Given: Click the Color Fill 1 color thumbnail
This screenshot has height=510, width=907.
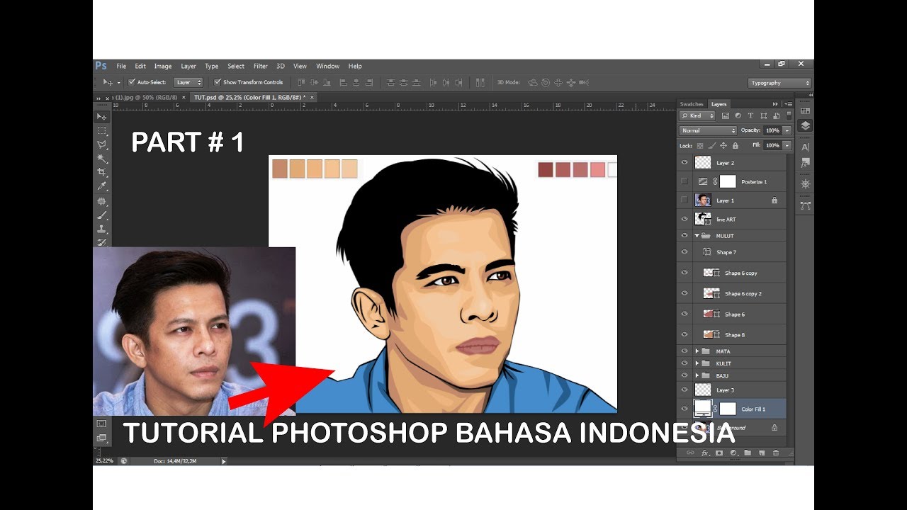Looking at the screenshot, I should 703,408.
